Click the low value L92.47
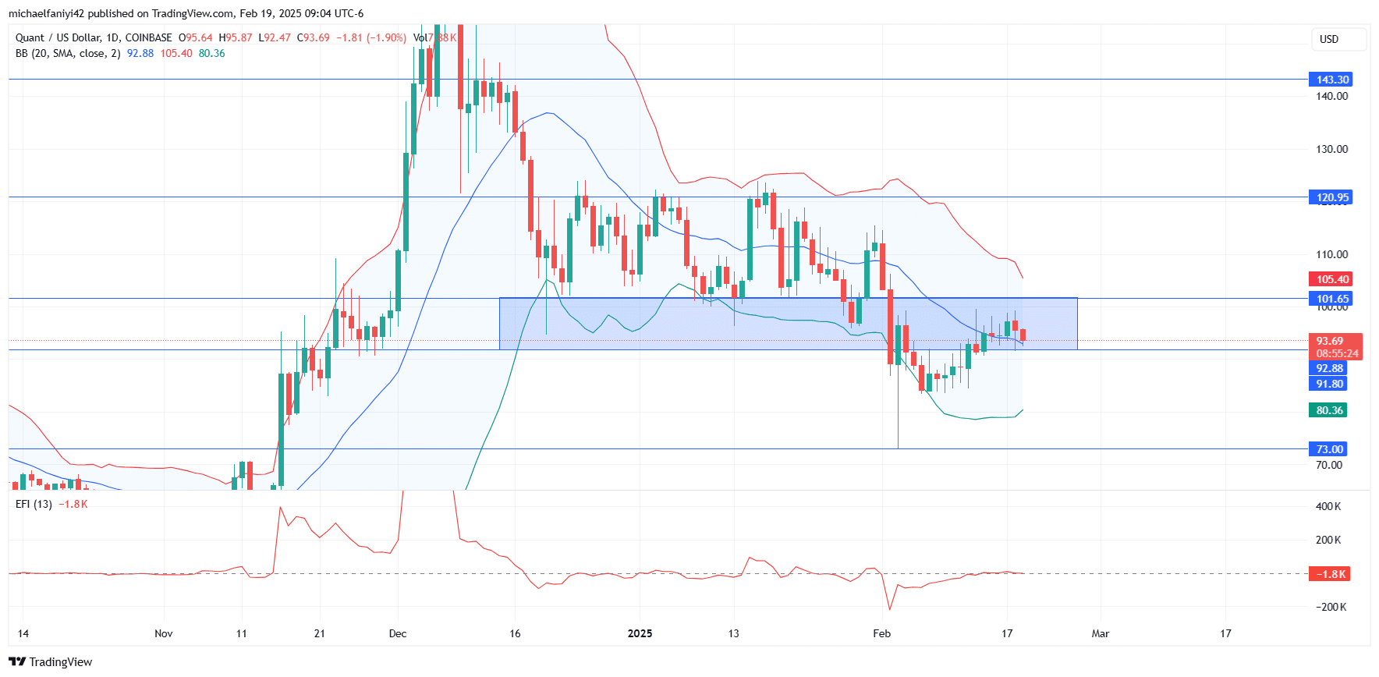The image size is (1379, 677). pos(275,37)
